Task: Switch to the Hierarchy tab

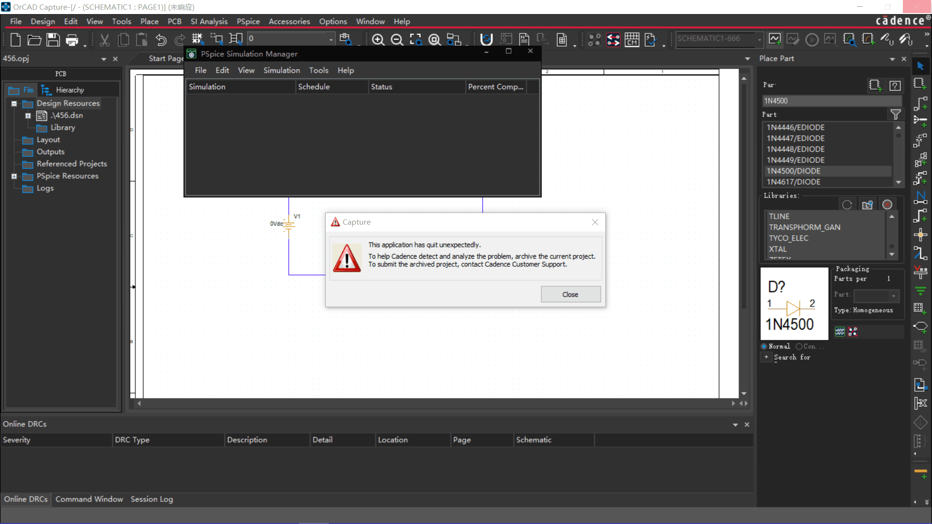Action: [x=63, y=90]
